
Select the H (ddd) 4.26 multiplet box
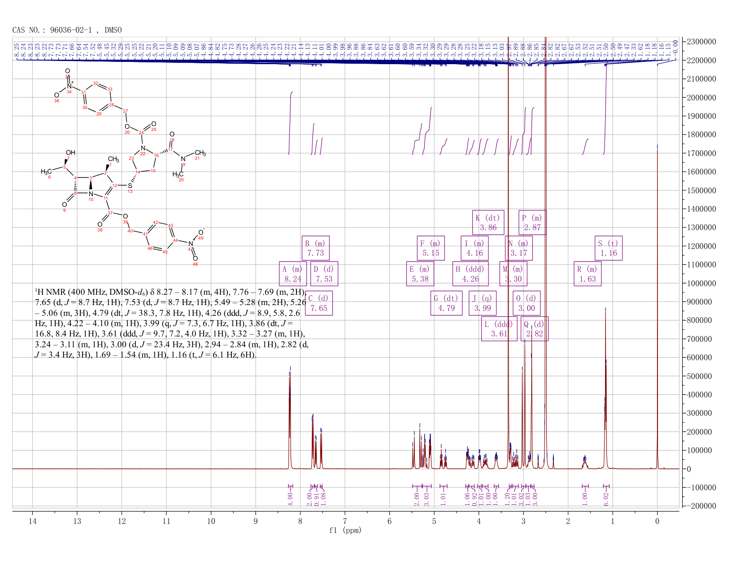(470, 274)
